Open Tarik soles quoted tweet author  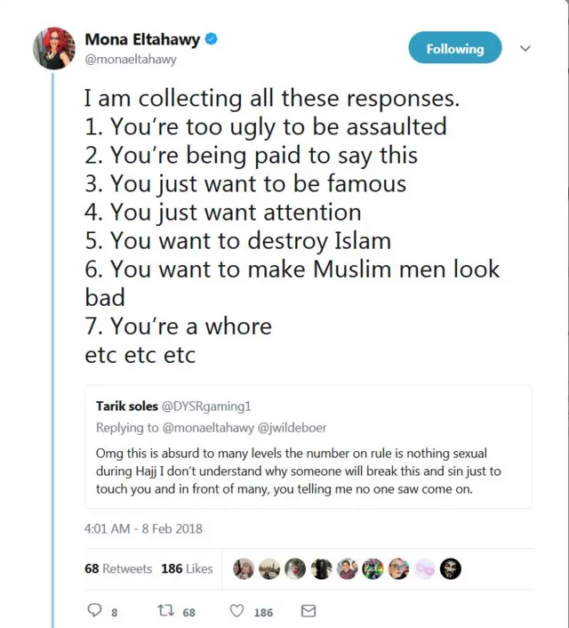[128, 406]
